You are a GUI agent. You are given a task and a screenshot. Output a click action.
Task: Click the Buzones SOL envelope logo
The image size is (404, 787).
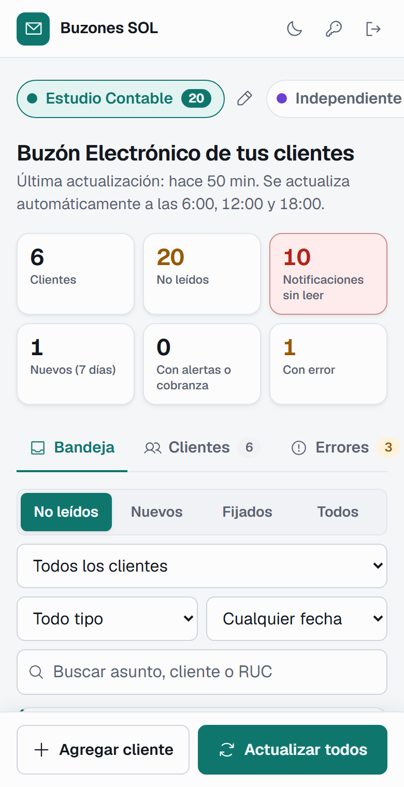coord(33,28)
